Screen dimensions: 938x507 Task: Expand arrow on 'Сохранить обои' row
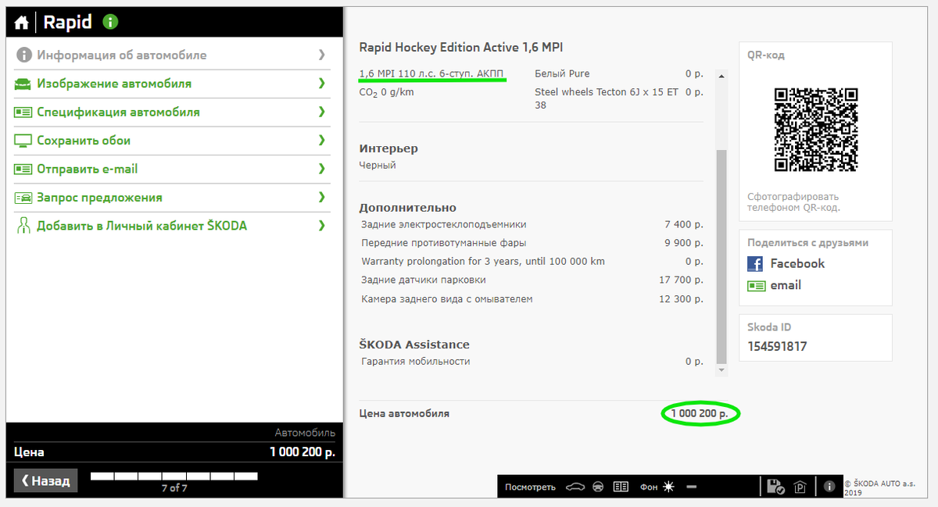pos(321,141)
